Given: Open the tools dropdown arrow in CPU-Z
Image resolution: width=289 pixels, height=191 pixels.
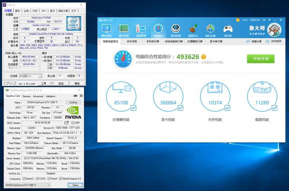Looking at the screenshot, I should (51, 83).
